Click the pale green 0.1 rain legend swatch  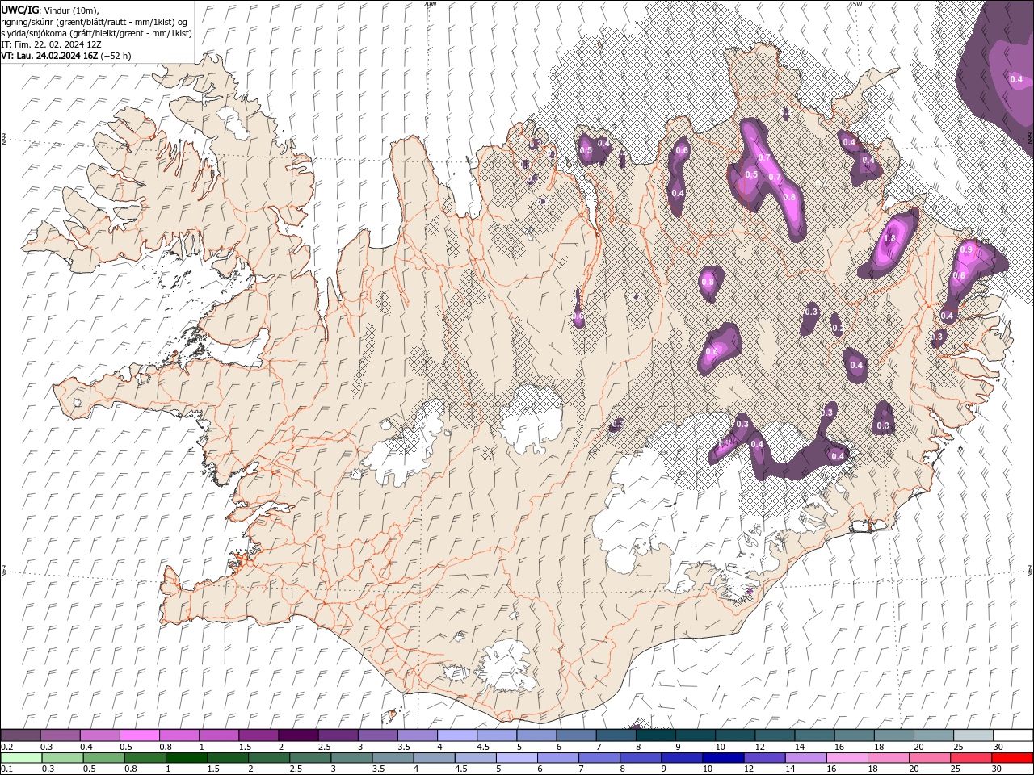22,758
